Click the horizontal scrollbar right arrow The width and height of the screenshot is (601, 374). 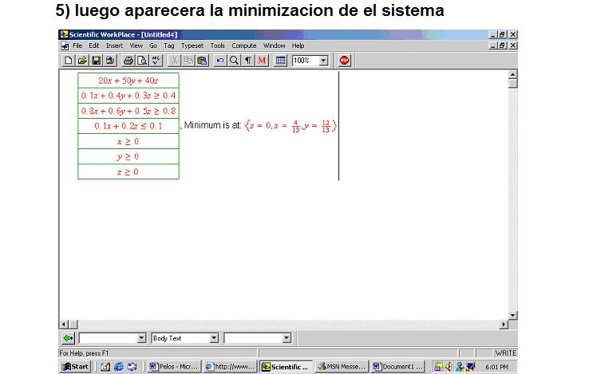coord(504,325)
